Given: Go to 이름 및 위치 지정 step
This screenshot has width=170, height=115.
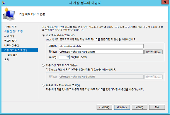Looking at the screenshot, I should click(13, 31).
